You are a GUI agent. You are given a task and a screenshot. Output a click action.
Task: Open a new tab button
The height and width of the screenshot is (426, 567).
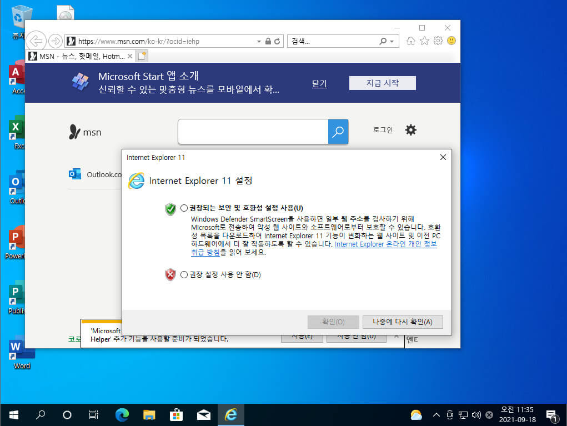tap(142, 56)
